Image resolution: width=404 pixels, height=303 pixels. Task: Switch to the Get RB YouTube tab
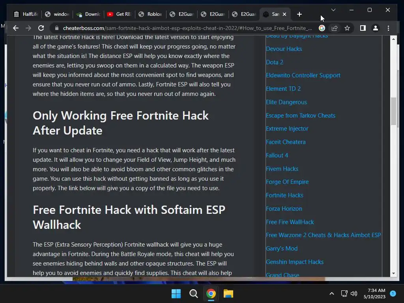point(119,14)
